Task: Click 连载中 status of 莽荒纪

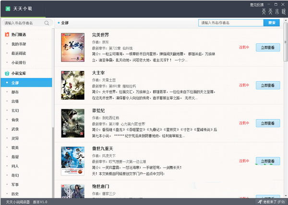Action: (x=244, y=123)
